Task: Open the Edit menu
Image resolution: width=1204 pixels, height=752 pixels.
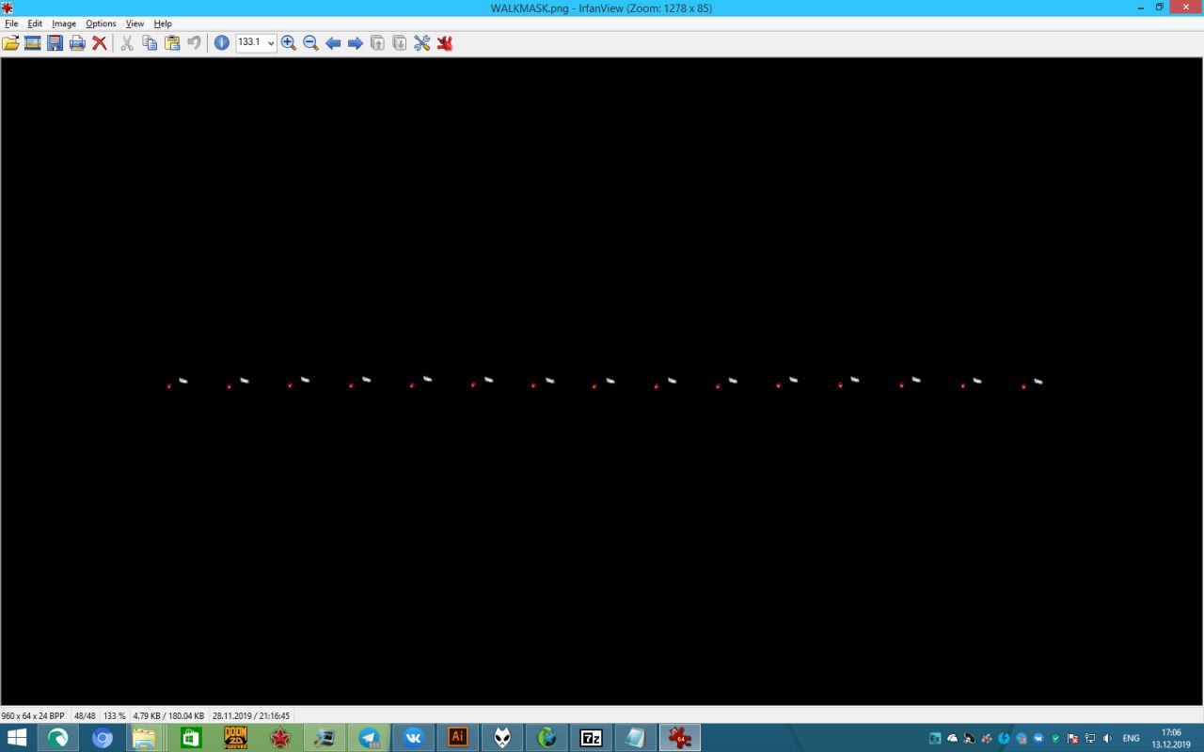Action: pyautogui.click(x=35, y=23)
